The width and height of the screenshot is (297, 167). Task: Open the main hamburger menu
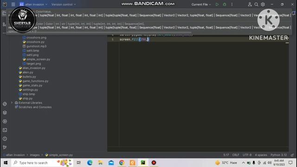click(x=13, y=4)
